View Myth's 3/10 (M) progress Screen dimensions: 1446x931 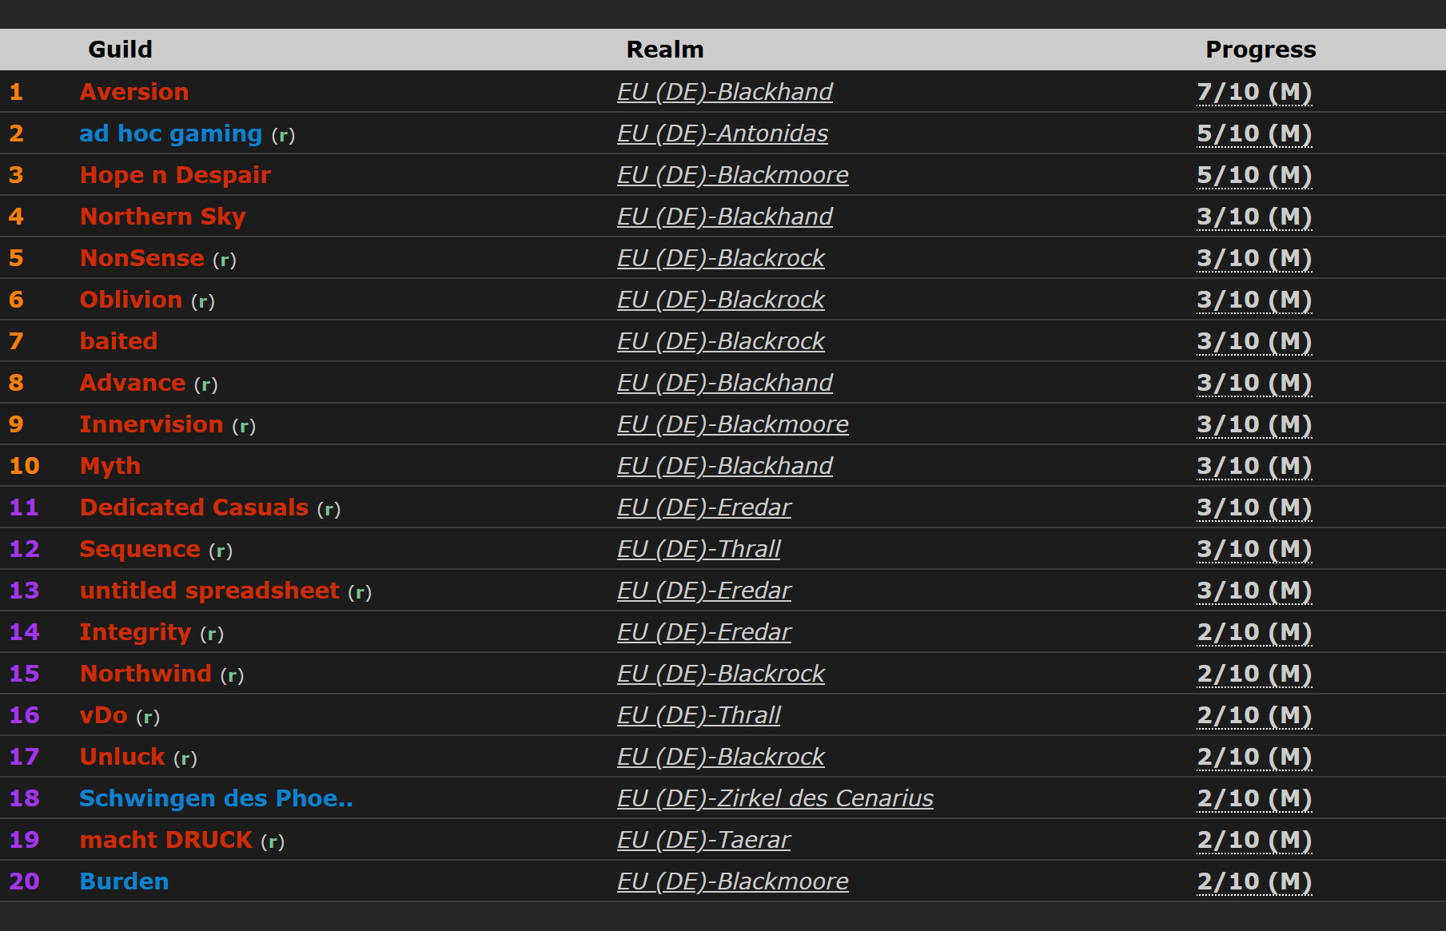(1254, 466)
